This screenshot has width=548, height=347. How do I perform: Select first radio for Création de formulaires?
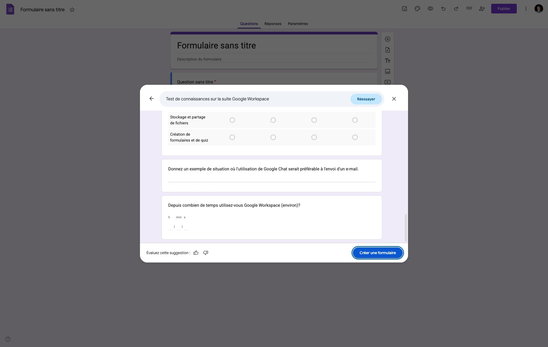[x=232, y=137]
